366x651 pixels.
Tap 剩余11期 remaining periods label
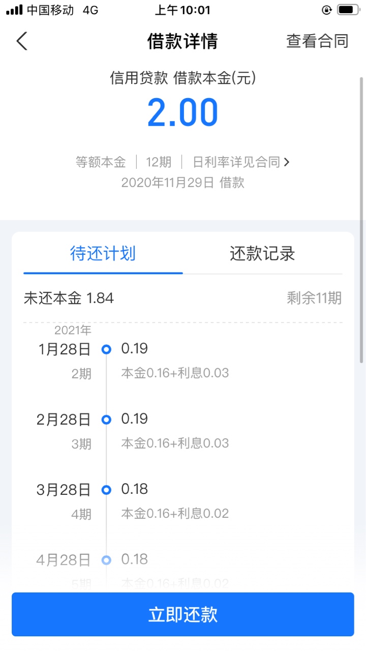(314, 298)
